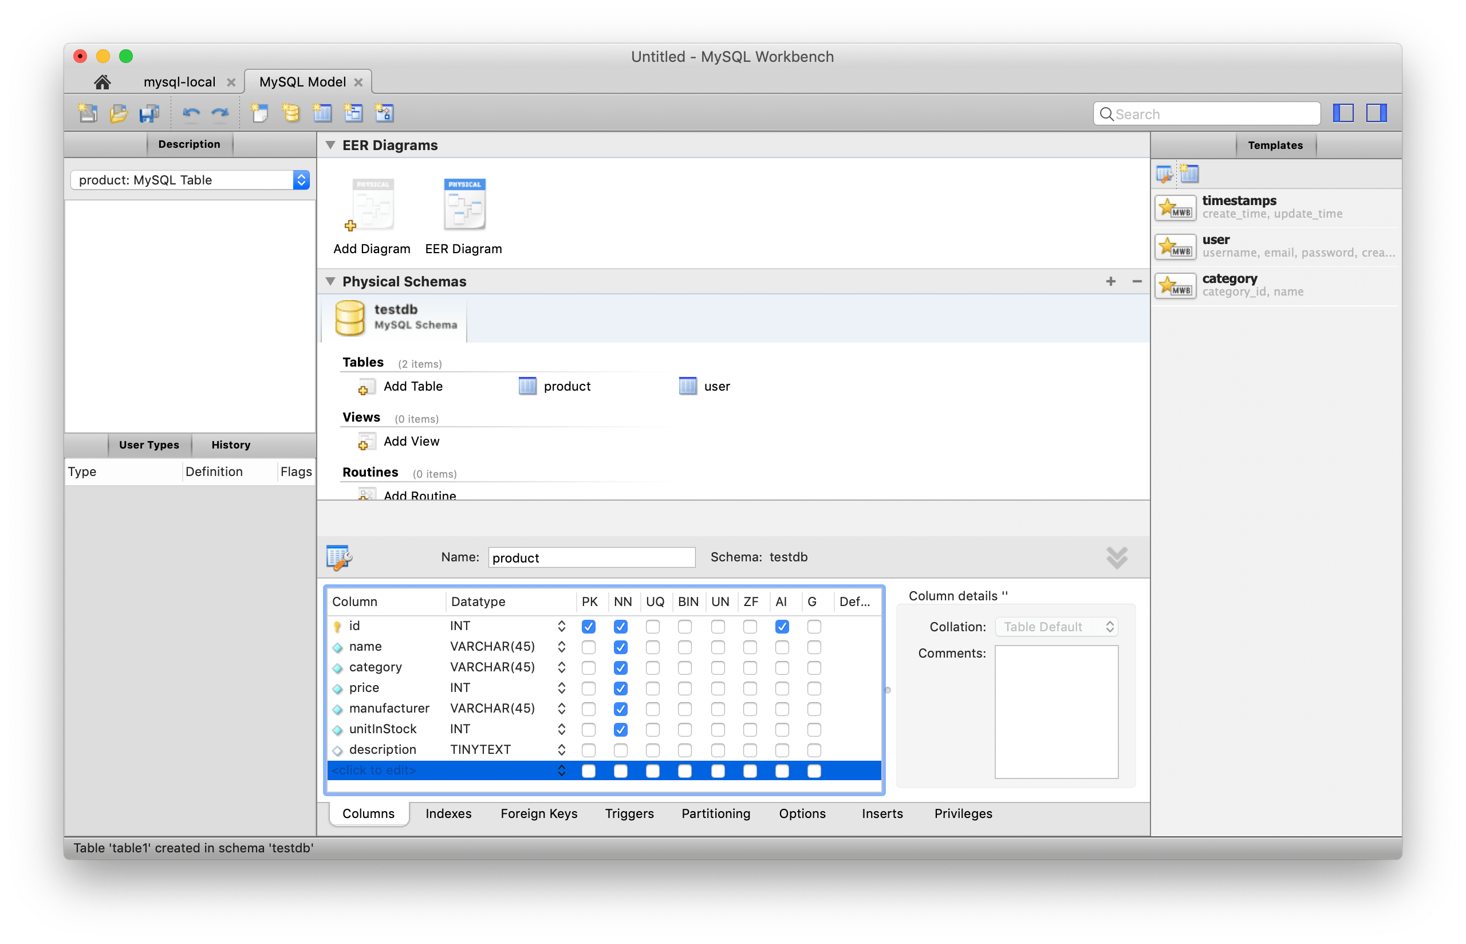
Task: Open the description type dropdown above left panel
Action: coord(190,180)
